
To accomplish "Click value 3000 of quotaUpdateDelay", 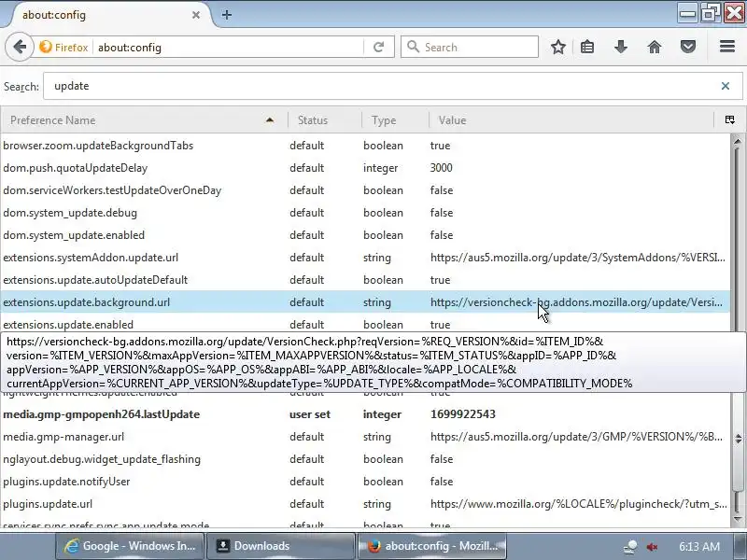I will [441, 168].
